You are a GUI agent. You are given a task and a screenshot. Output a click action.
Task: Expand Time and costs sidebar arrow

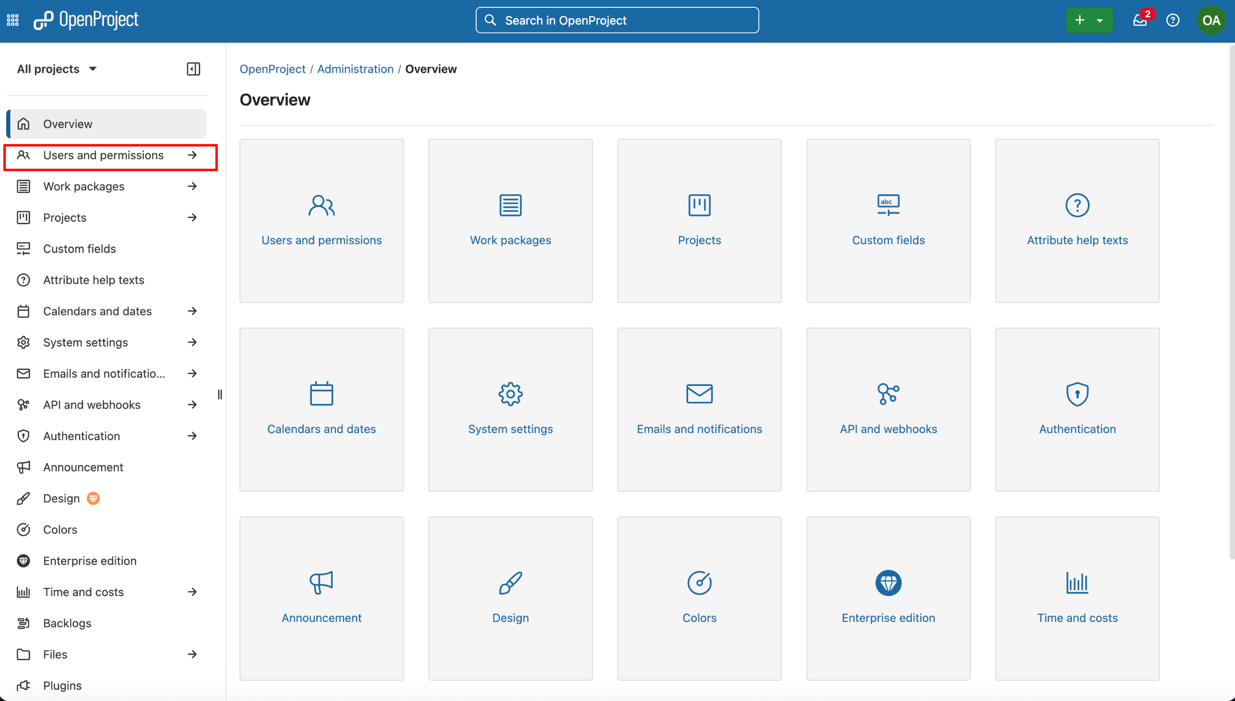tap(192, 592)
